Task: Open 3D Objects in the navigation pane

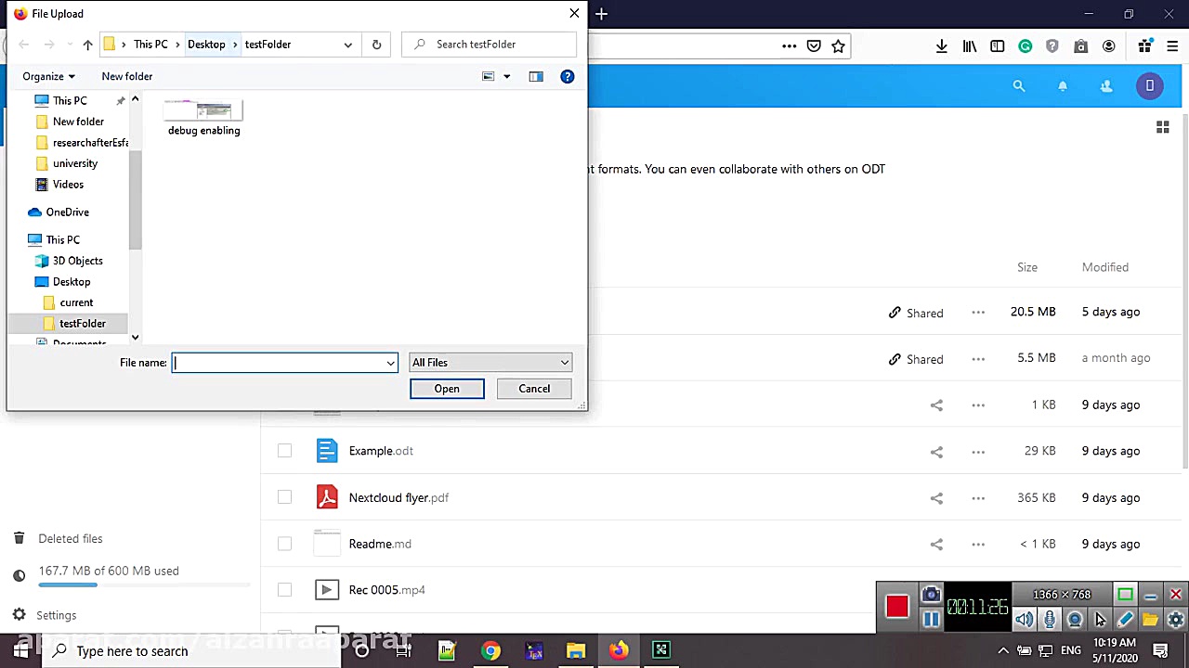Action: coord(78,261)
